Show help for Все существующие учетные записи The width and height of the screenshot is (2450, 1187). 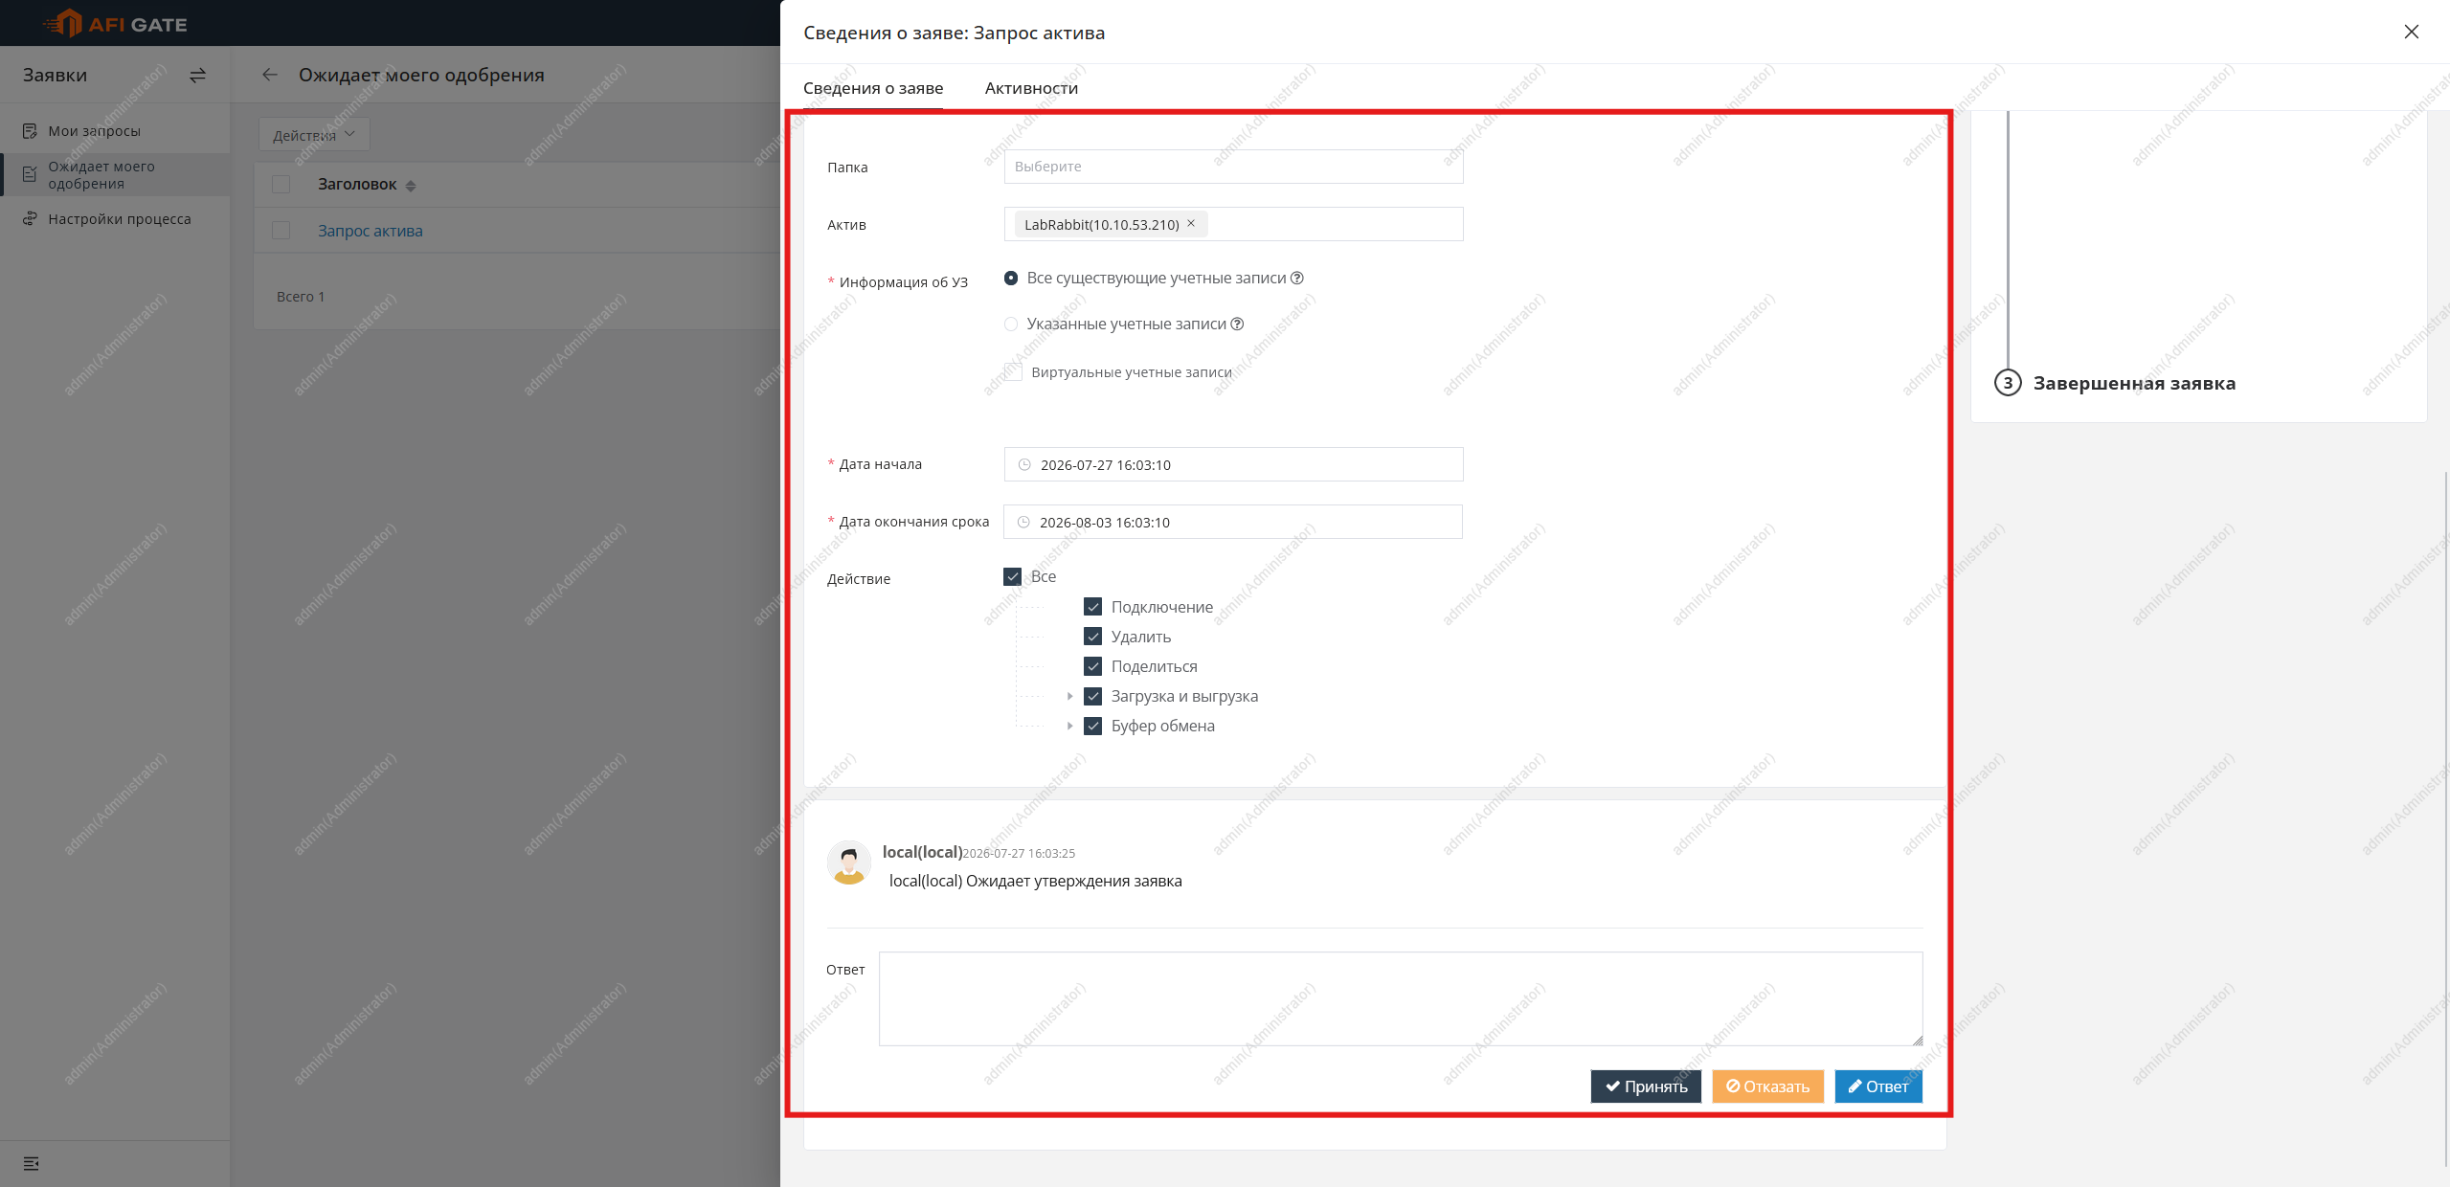point(1297,278)
